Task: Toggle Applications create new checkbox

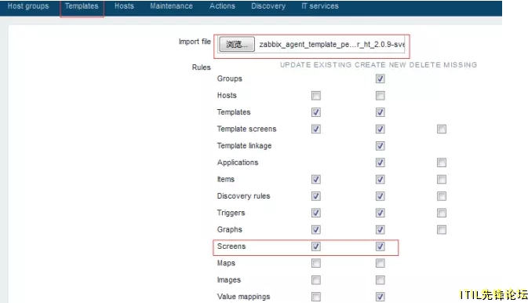Action: click(381, 162)
